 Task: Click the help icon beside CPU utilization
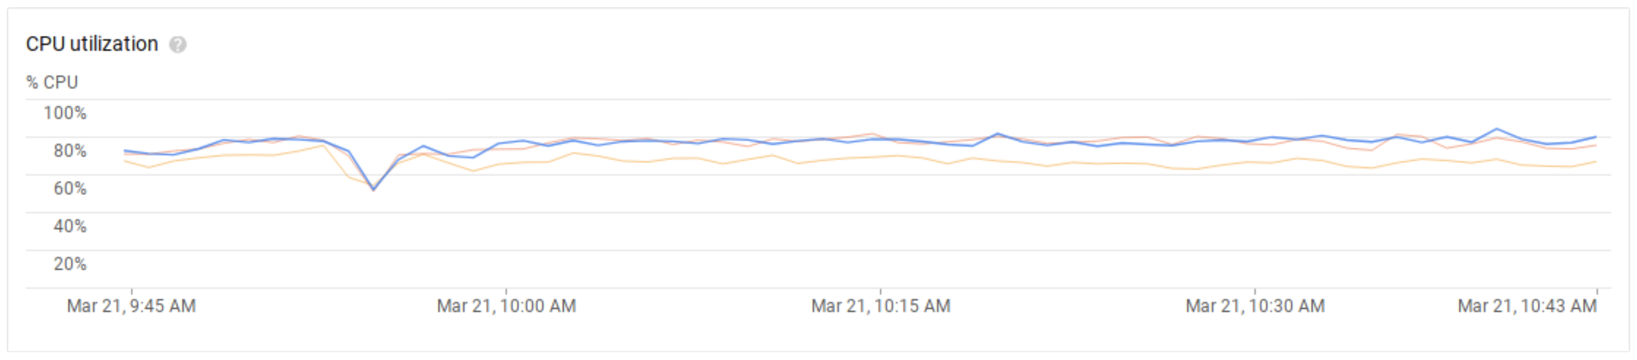pos(178,45)
